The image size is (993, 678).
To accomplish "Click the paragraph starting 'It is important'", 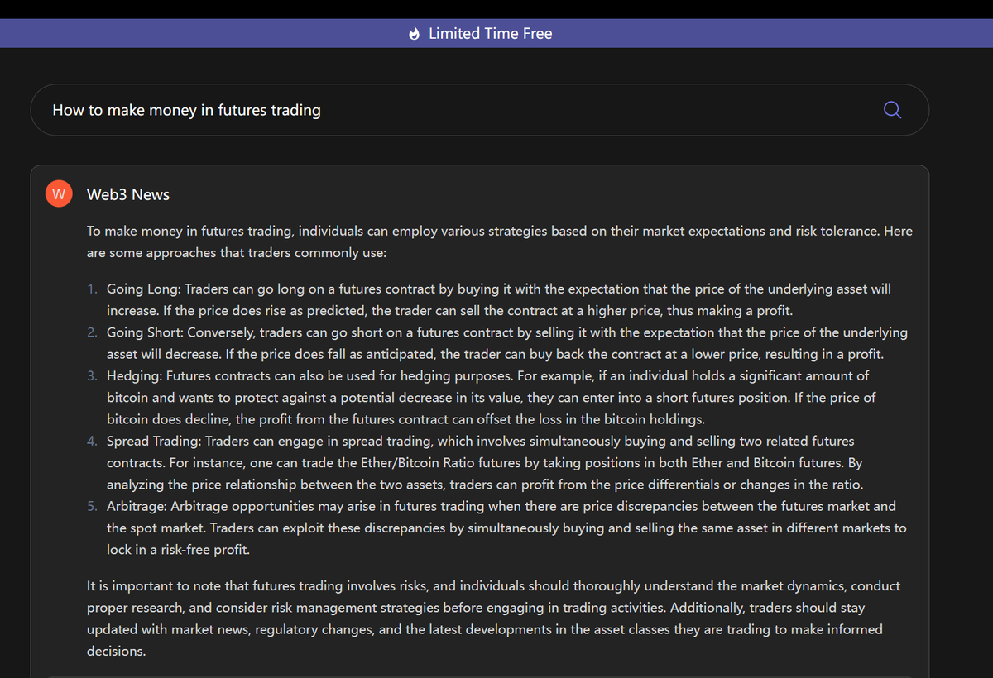I will click(494, 618).
